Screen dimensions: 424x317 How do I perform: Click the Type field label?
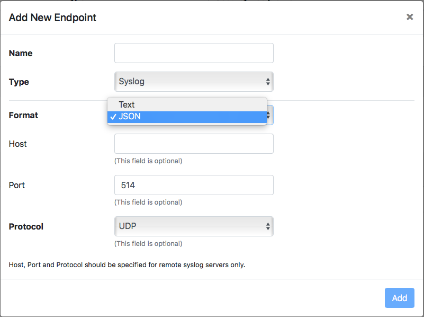pos(19,82)
